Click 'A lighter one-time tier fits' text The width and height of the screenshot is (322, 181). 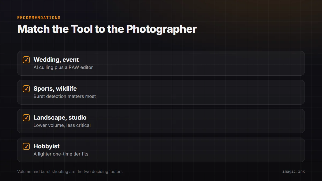coord(61,154)
